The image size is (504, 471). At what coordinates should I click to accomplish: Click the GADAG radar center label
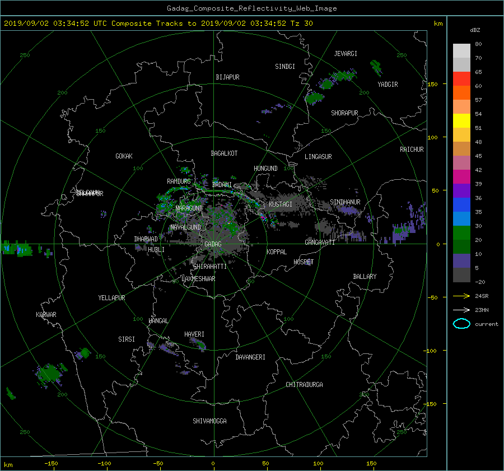213,244
